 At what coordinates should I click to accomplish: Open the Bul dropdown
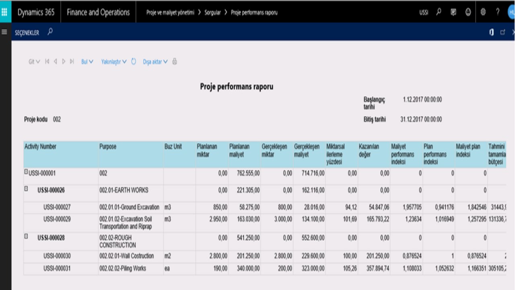click(87, 62)
